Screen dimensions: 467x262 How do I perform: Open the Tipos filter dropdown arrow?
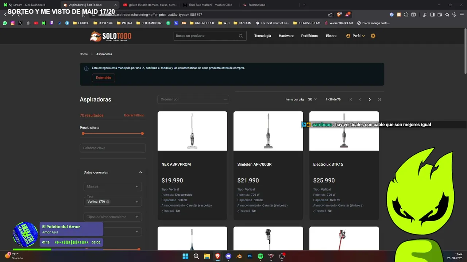[x=137, y=202]
